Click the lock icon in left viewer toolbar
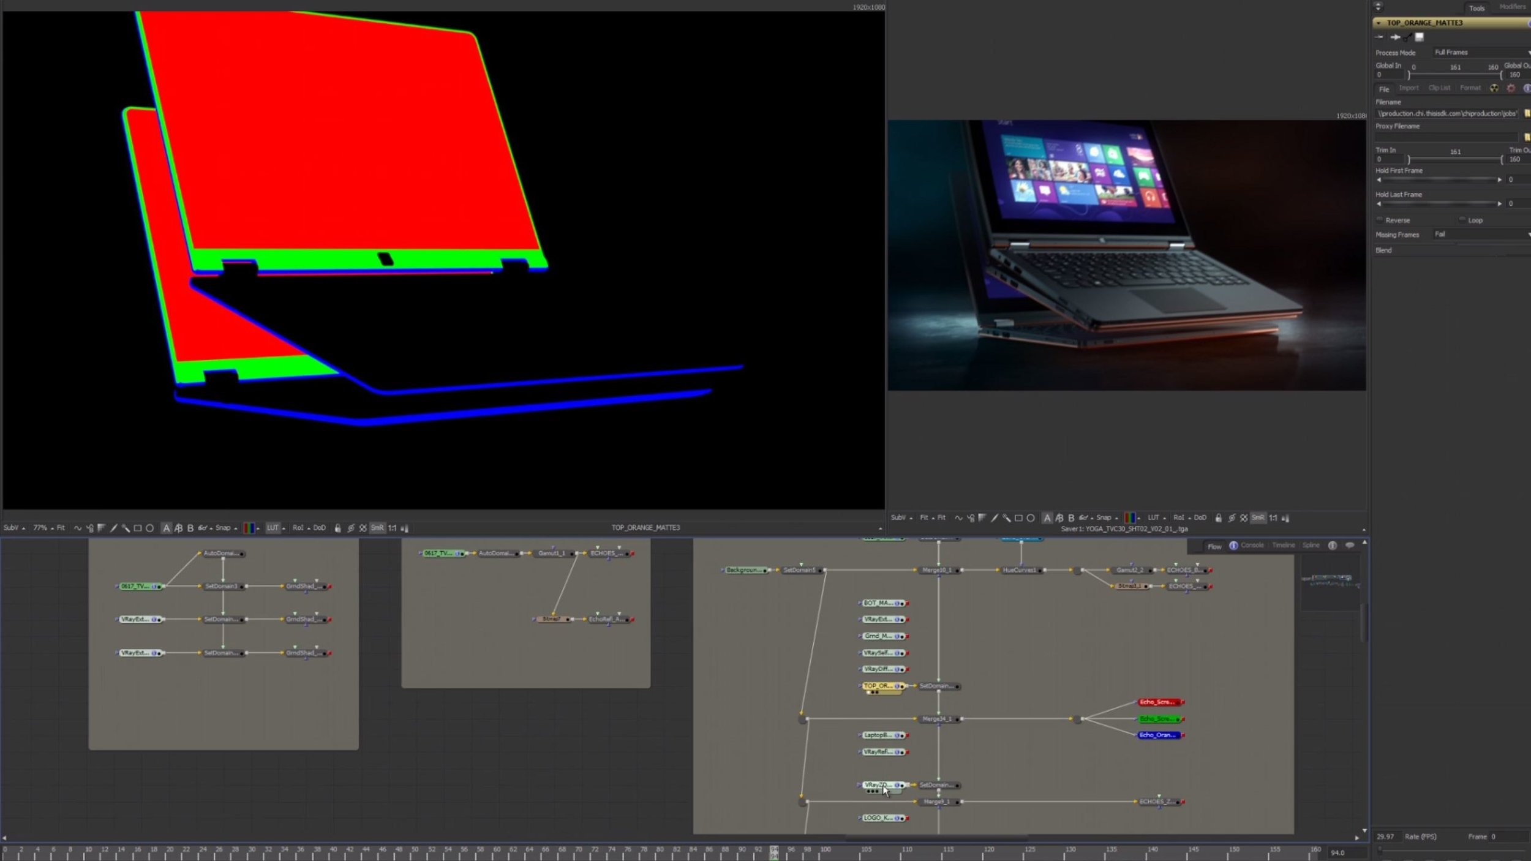Screen dimensions: 1531x861 pos(337,528)
